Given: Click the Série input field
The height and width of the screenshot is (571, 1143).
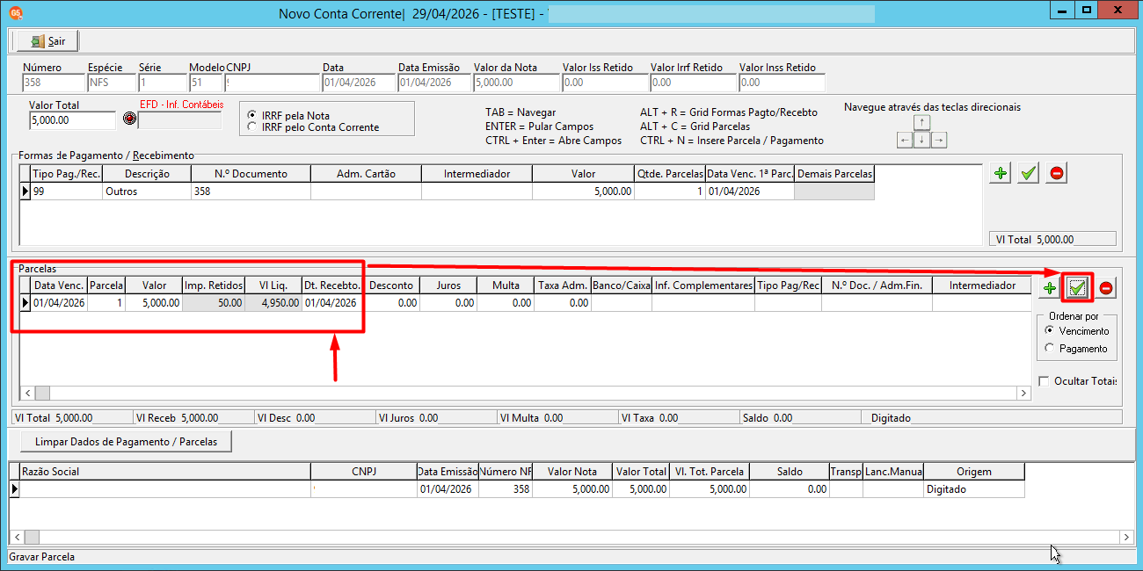Looking at the screenshot, I should point(162,83).
